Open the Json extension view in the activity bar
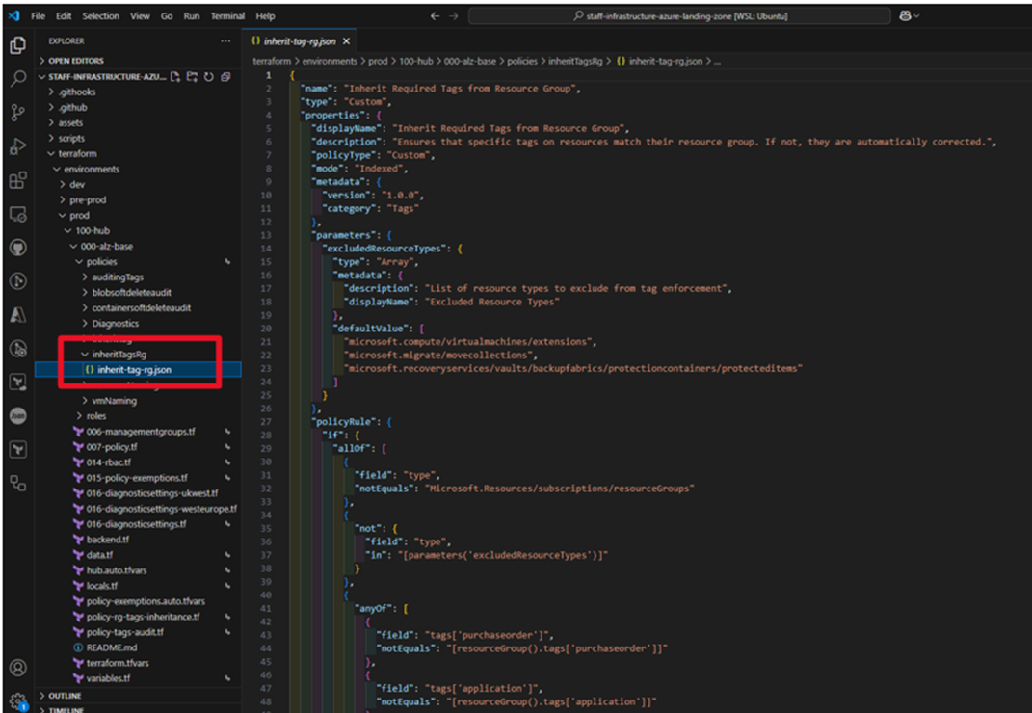The width and height of the screenshot is (1032, 713). click(x=17, y=415)
